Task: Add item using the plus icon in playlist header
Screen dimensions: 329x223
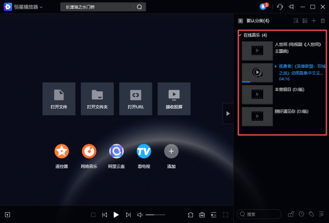Action: coord(314,21)
